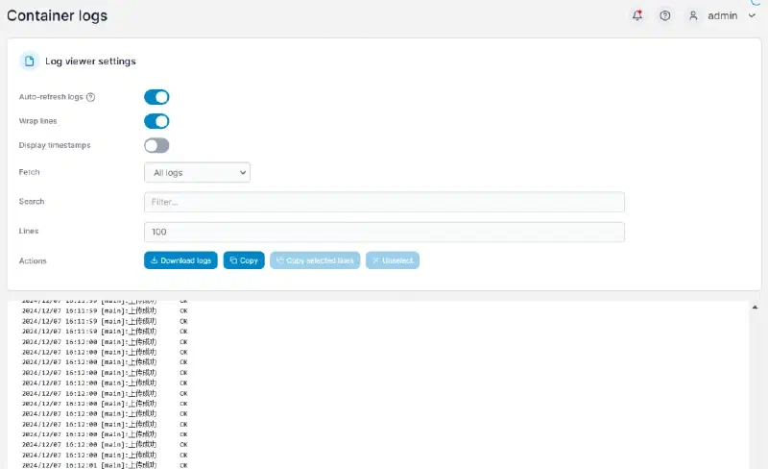The image size is (768, 469).
Task: Click the admin user avatar icon
Action: pyautogui.click(x=693, y=15)
